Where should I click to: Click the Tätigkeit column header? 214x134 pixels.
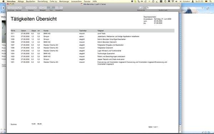tap(101, 31)
